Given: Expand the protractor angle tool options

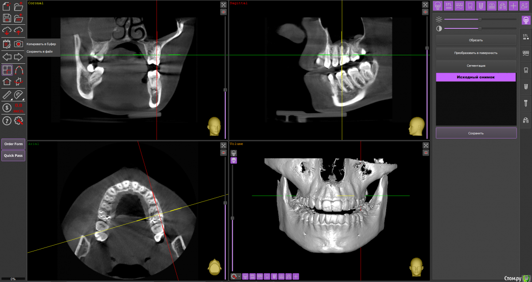Looking at the screenshot, I should pos(19,95).
